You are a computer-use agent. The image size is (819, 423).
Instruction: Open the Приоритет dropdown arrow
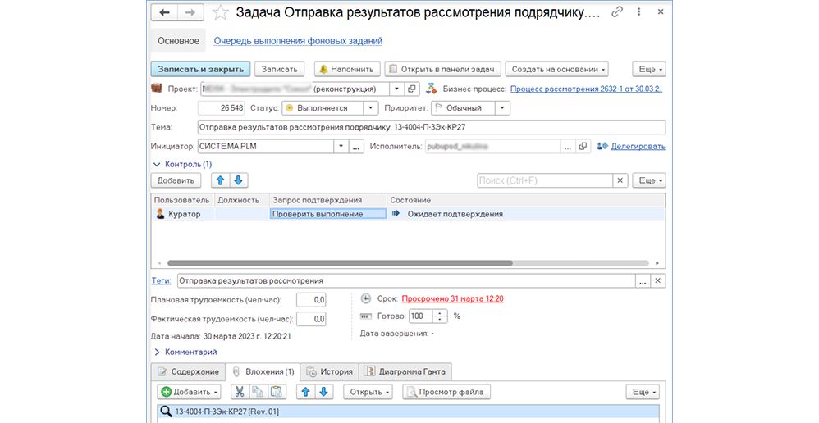(x=502, y=108)
